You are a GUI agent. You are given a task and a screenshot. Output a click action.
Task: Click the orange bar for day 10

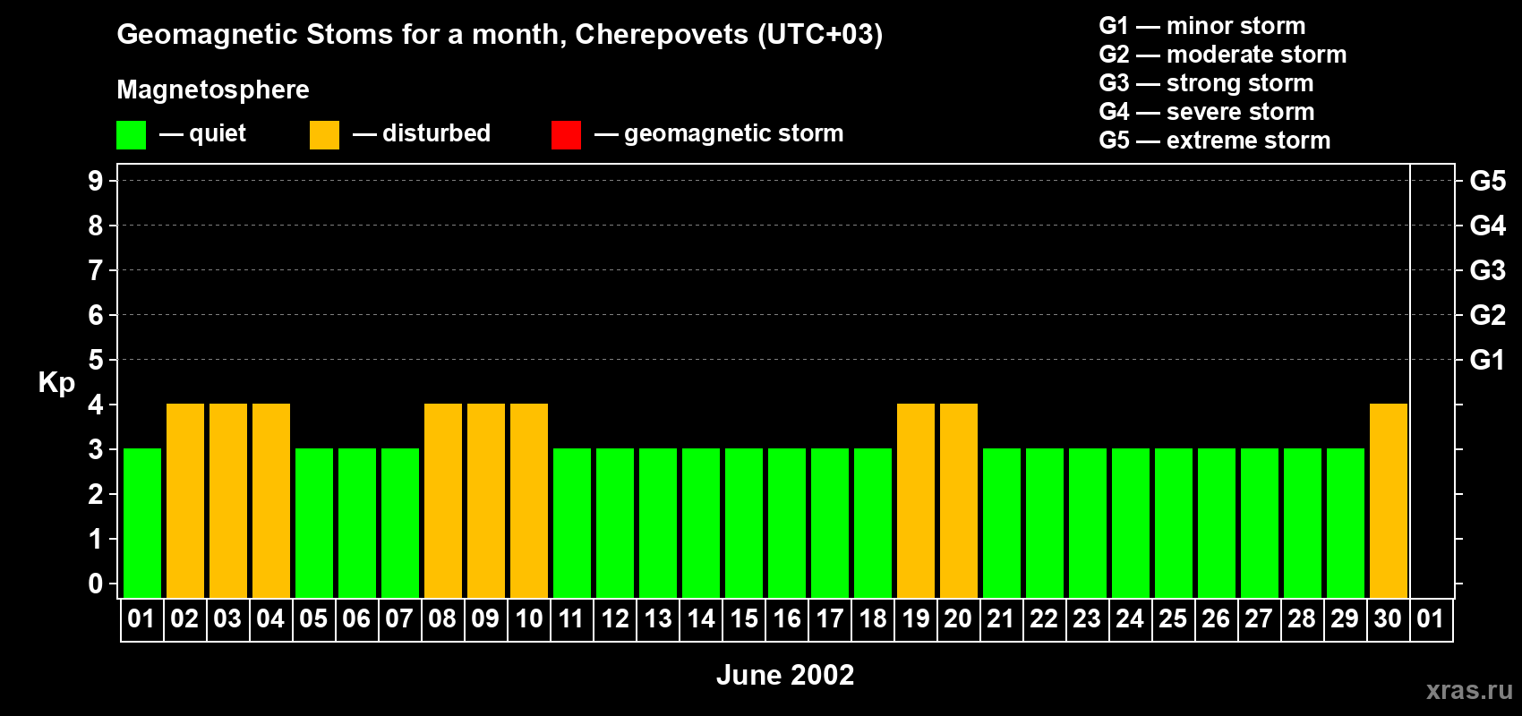[x=529, y=500]
